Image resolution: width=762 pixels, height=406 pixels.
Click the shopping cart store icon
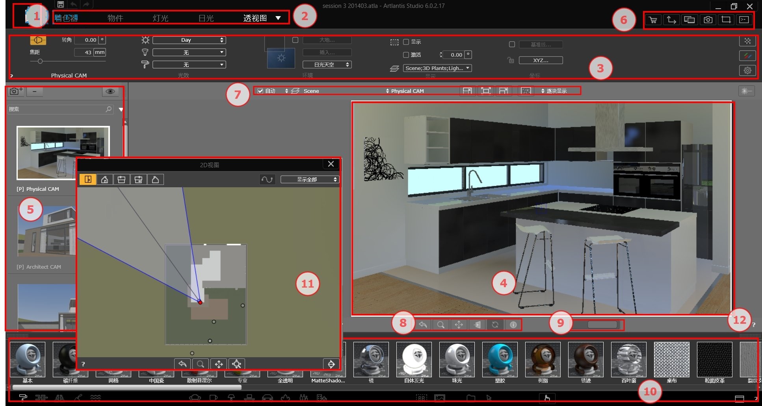click(x=653, y=20)
